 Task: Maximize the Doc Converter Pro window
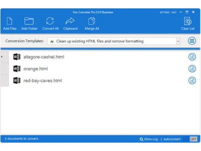click(187, 12)
